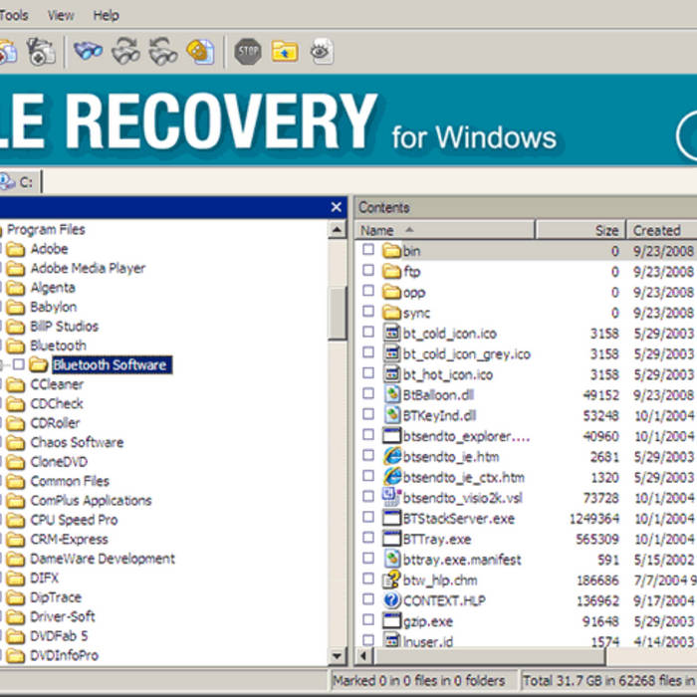Tick the checkbox for BtBalloon.dll

pyautogui.click(x=368, y=395)
